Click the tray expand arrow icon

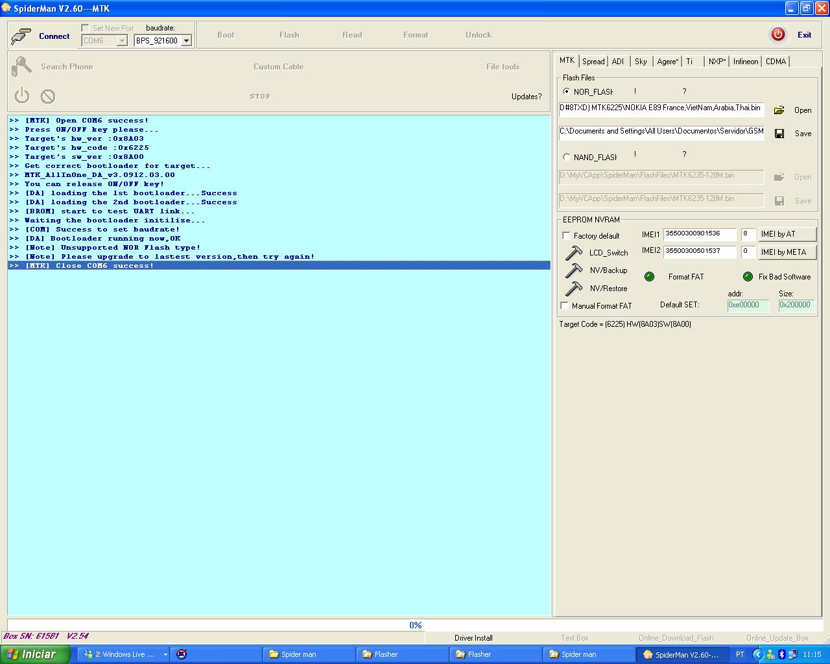pyautogui.click(x=757, y=654)
